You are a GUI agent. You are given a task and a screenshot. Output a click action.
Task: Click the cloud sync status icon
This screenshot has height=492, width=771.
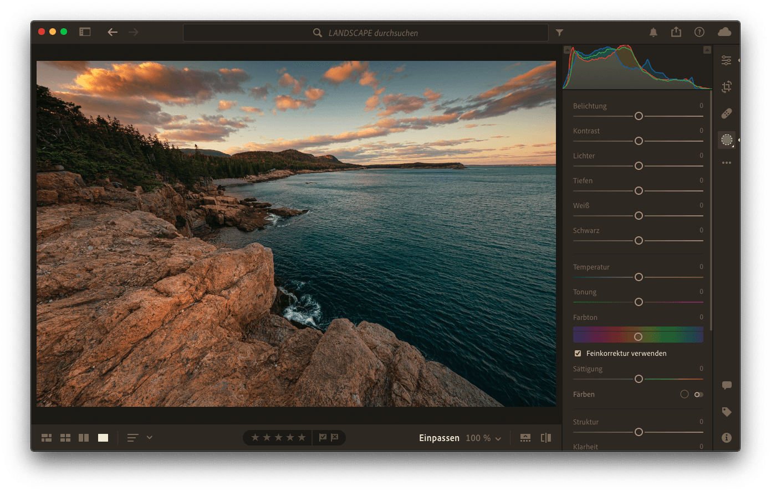click(724, 32)
